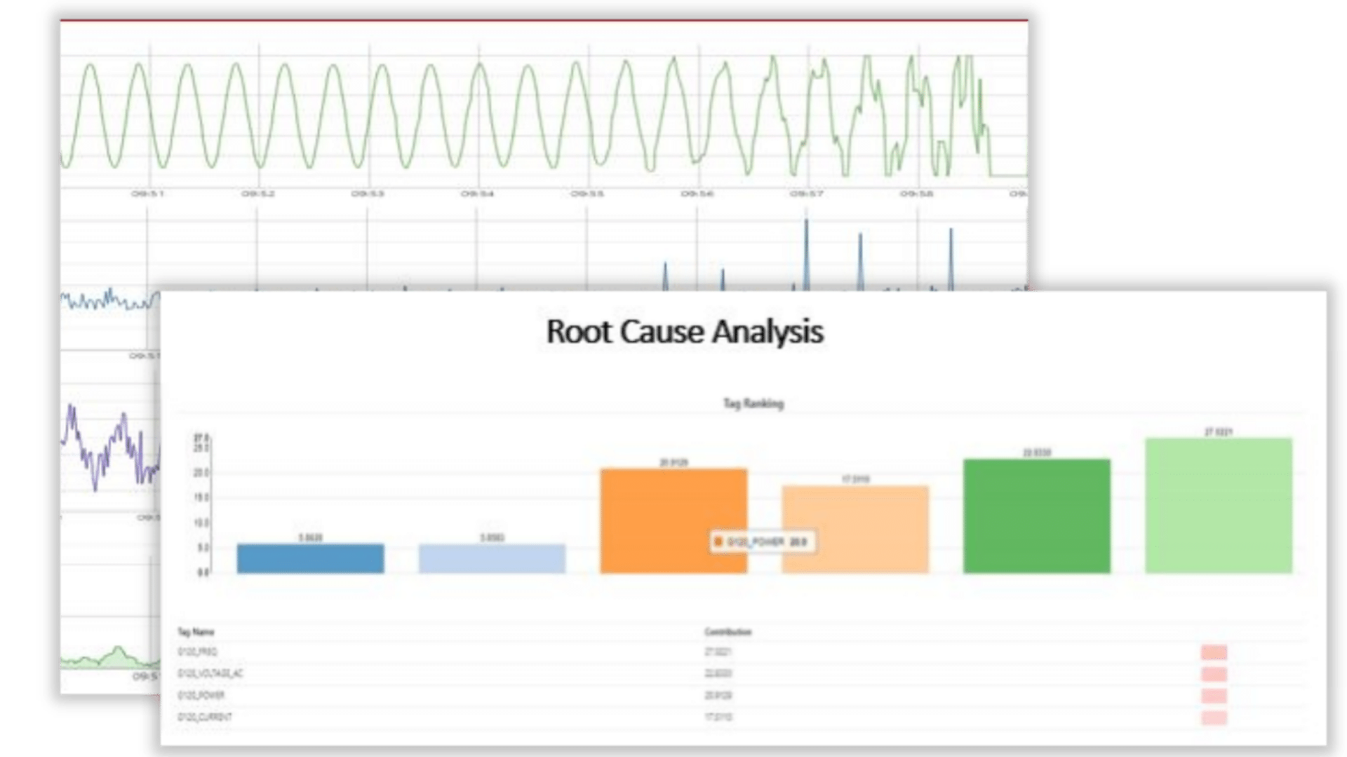Click the red indicator next to 0120_POWER row
This screenshot has height=757, width=1347.
pos(1213,695)
